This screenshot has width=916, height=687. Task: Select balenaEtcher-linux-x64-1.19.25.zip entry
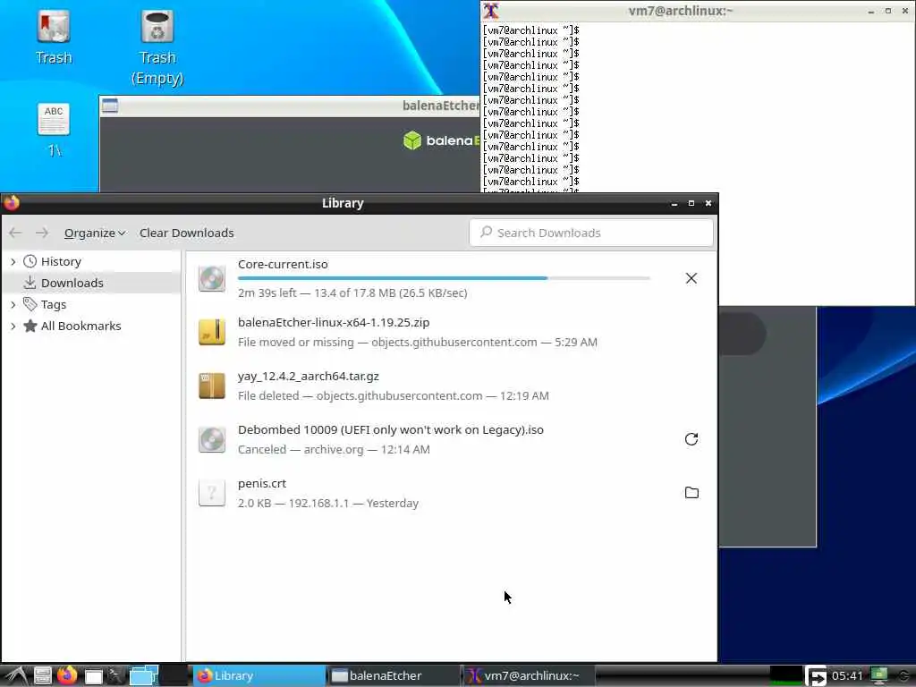click(334, 322)
